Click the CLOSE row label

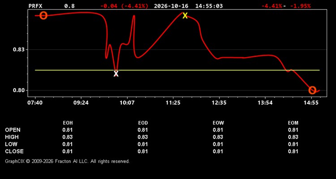tap(14, 151)
